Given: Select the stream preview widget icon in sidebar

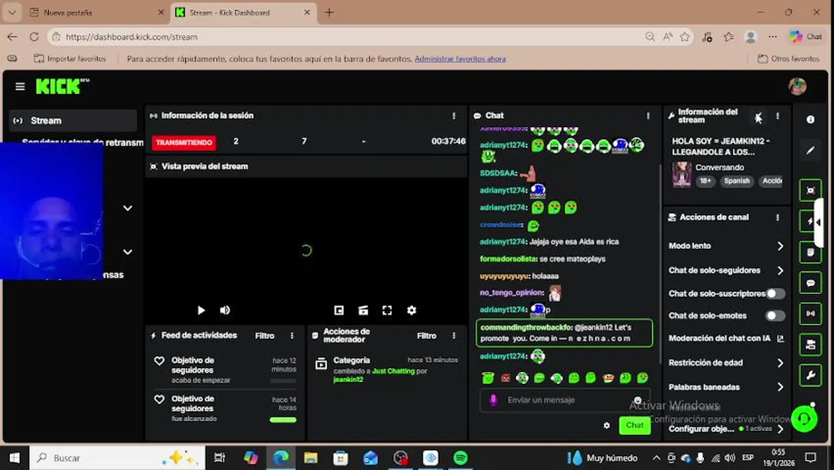Looking at the screenshot, I should (811, 191).
